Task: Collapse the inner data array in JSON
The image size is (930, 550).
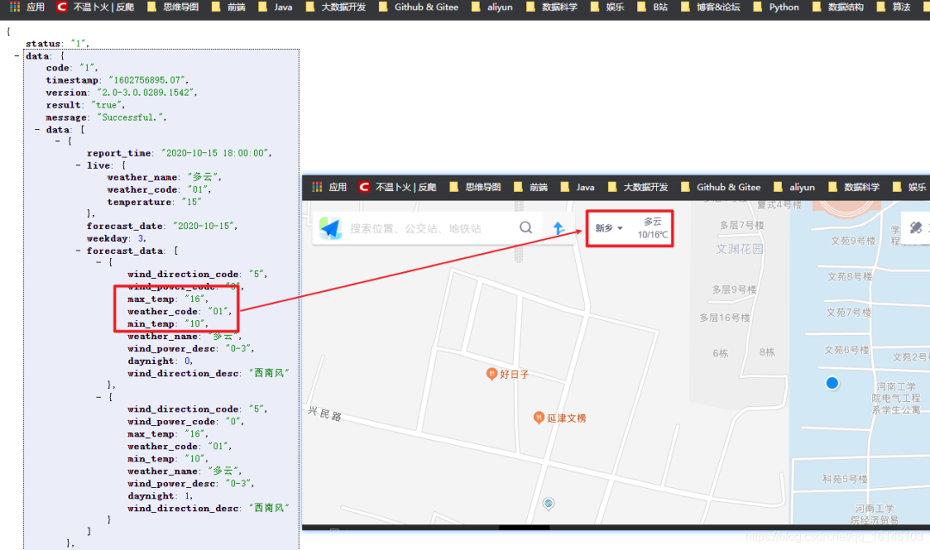Action: click(37, 129)
